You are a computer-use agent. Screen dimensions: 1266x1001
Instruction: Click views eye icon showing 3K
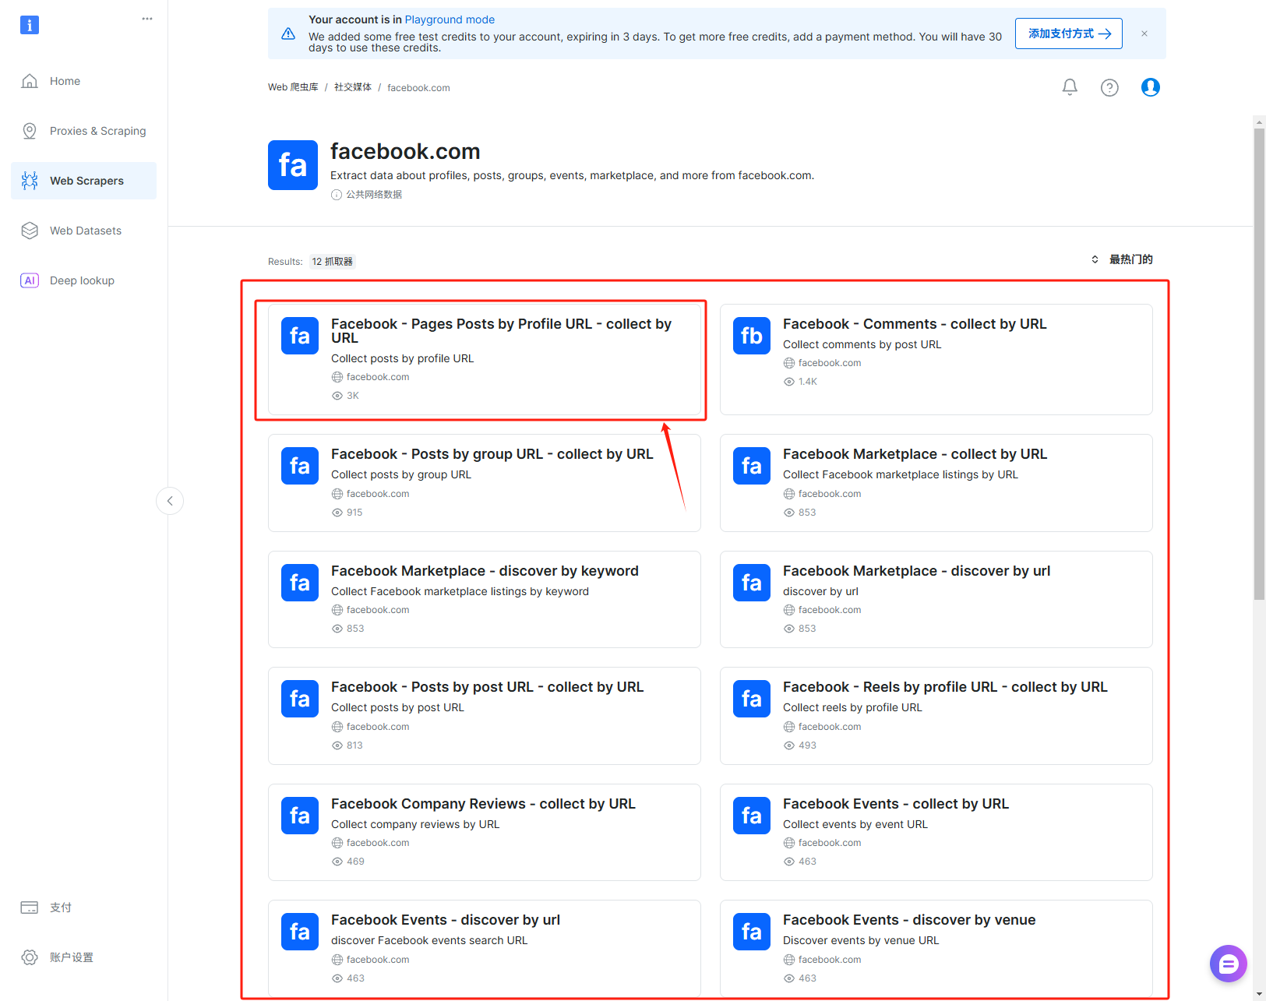(x=337, y=396)
